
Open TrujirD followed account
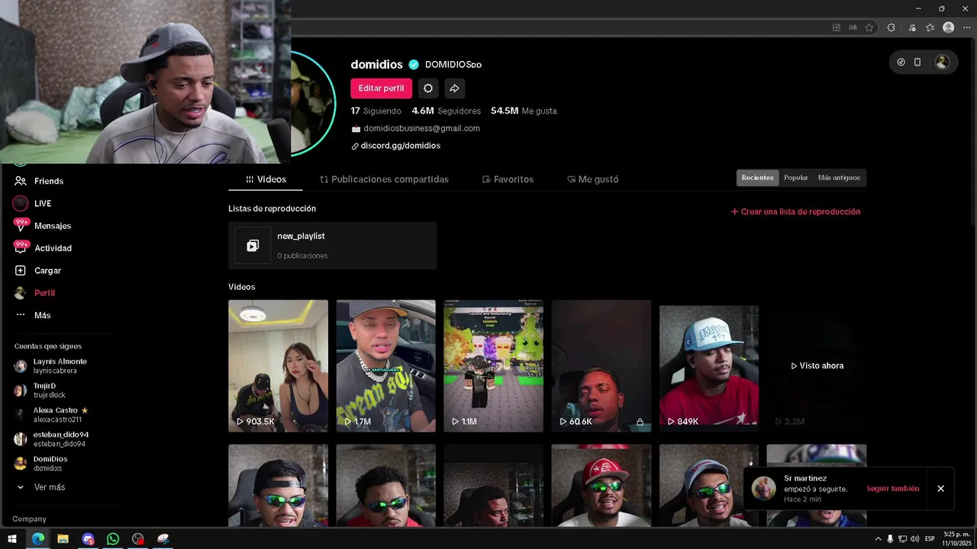click(x=40, y=390)
